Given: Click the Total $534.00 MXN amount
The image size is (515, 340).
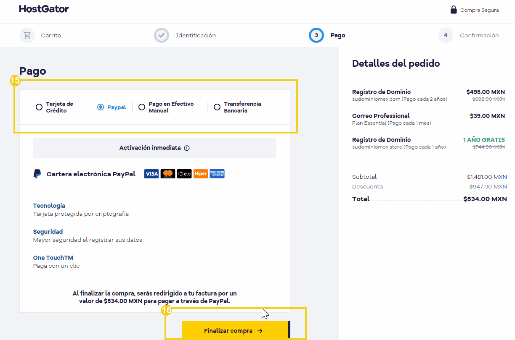Looking at the screenshot, I should pyautogui.click(x=485, y=199).
